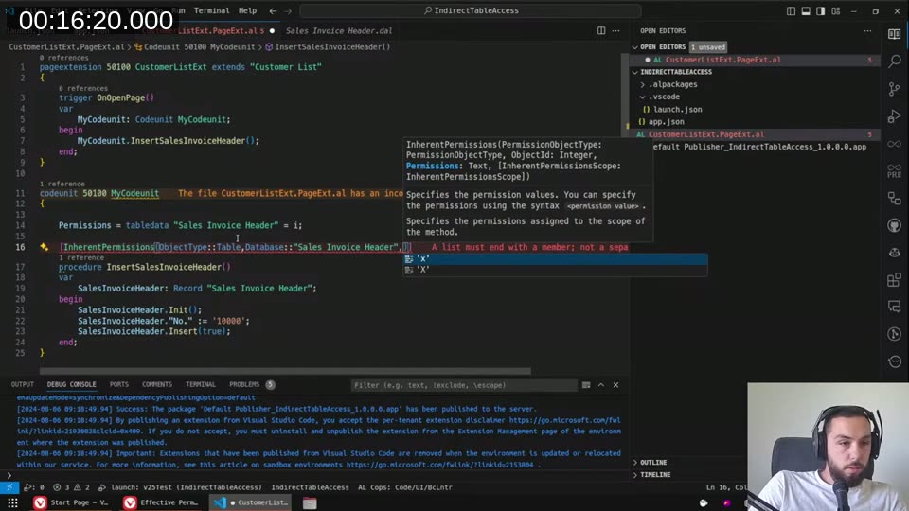The image size is (909, 511).
Task: Switch to the Output panel tab
Action: click(22, 385)
